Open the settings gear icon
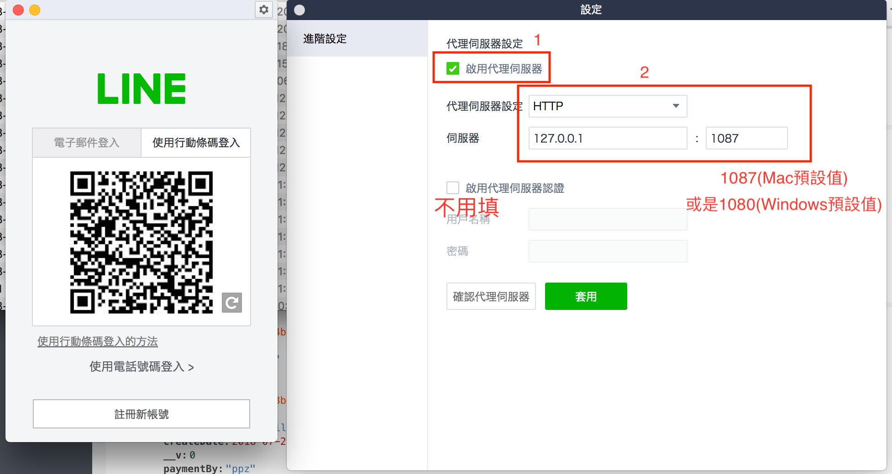This screenshot has height=474, width=892. pyautogui.click(x=264, y=10)
